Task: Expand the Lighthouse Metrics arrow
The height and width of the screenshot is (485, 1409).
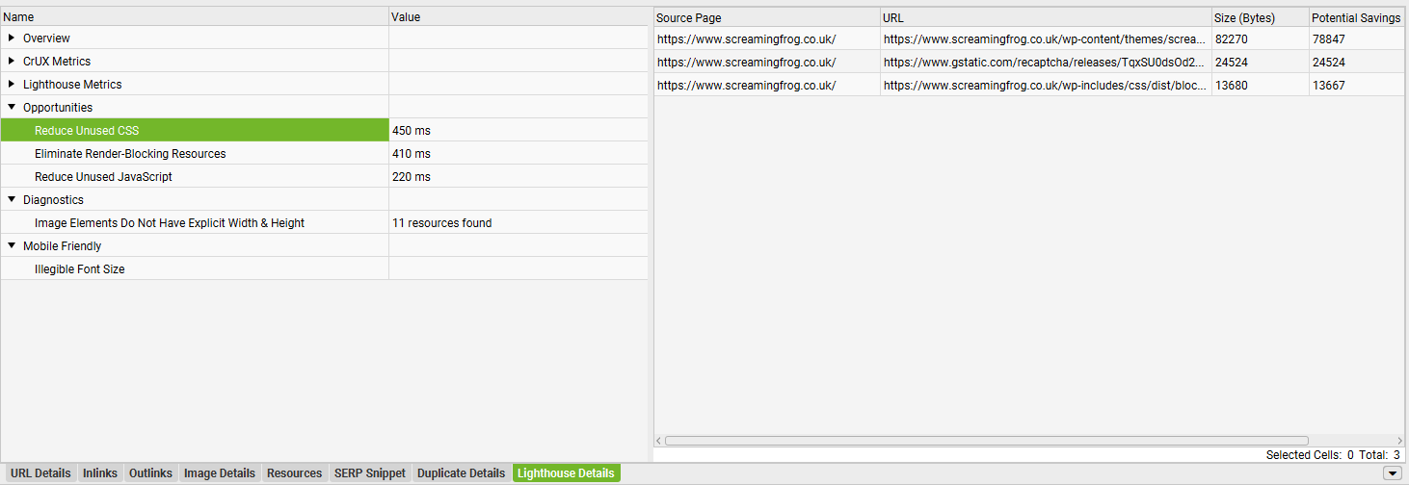Action: coord(12,85)
